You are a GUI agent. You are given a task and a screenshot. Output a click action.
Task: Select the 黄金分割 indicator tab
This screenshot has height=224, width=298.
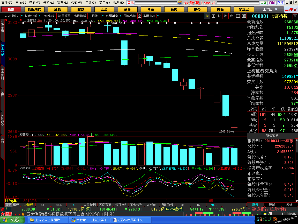136,205
